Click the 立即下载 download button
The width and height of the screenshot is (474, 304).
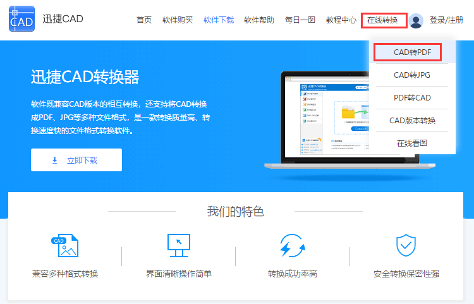point(76,160)
